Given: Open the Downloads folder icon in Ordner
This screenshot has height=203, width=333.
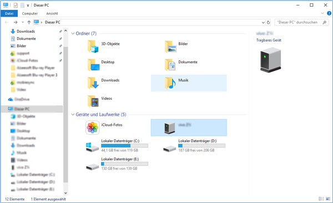Looking at the screenshot, I should pos(93,83).
